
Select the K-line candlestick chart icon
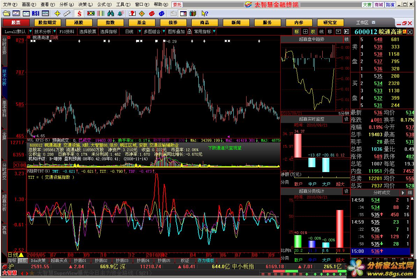pyautogui.click(x=26, y=13)
